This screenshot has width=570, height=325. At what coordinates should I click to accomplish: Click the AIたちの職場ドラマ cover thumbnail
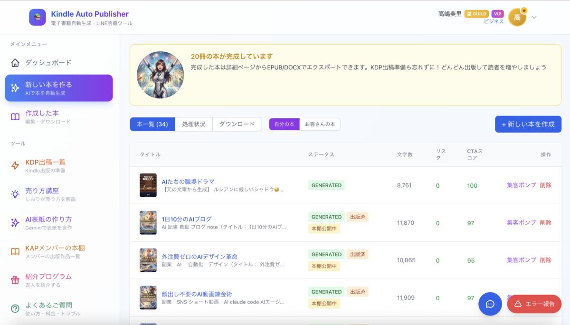148,185
